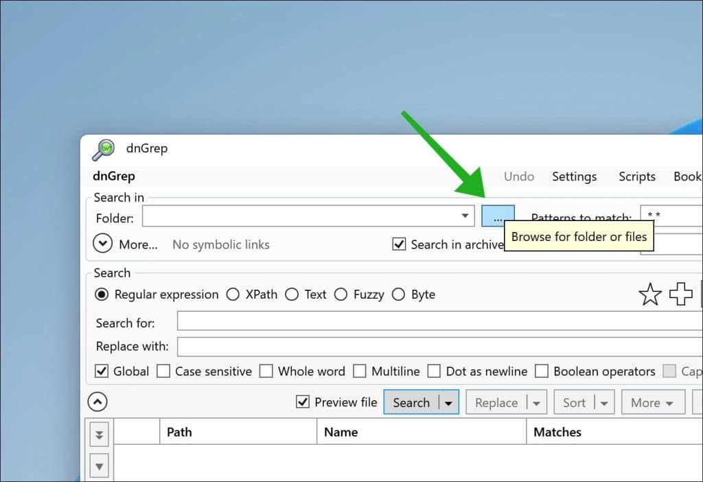Enable Boolean operators option

(x=542, y=371)
